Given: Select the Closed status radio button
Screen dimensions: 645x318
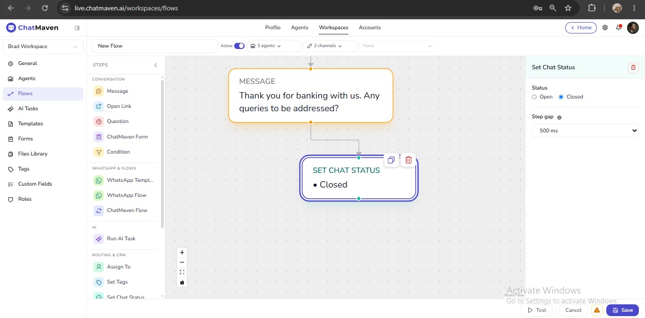Looking at the screenshot, I should [561, 97].
